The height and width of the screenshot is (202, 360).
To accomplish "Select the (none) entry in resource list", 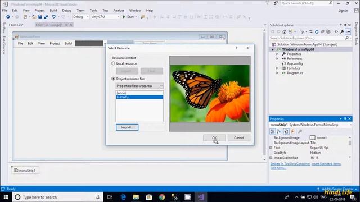I will [139, 93].
